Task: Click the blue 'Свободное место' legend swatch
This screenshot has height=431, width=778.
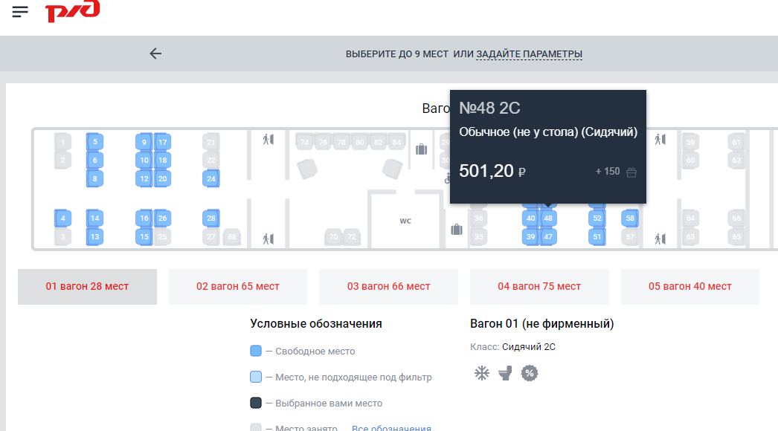Action: coord(255,350)
